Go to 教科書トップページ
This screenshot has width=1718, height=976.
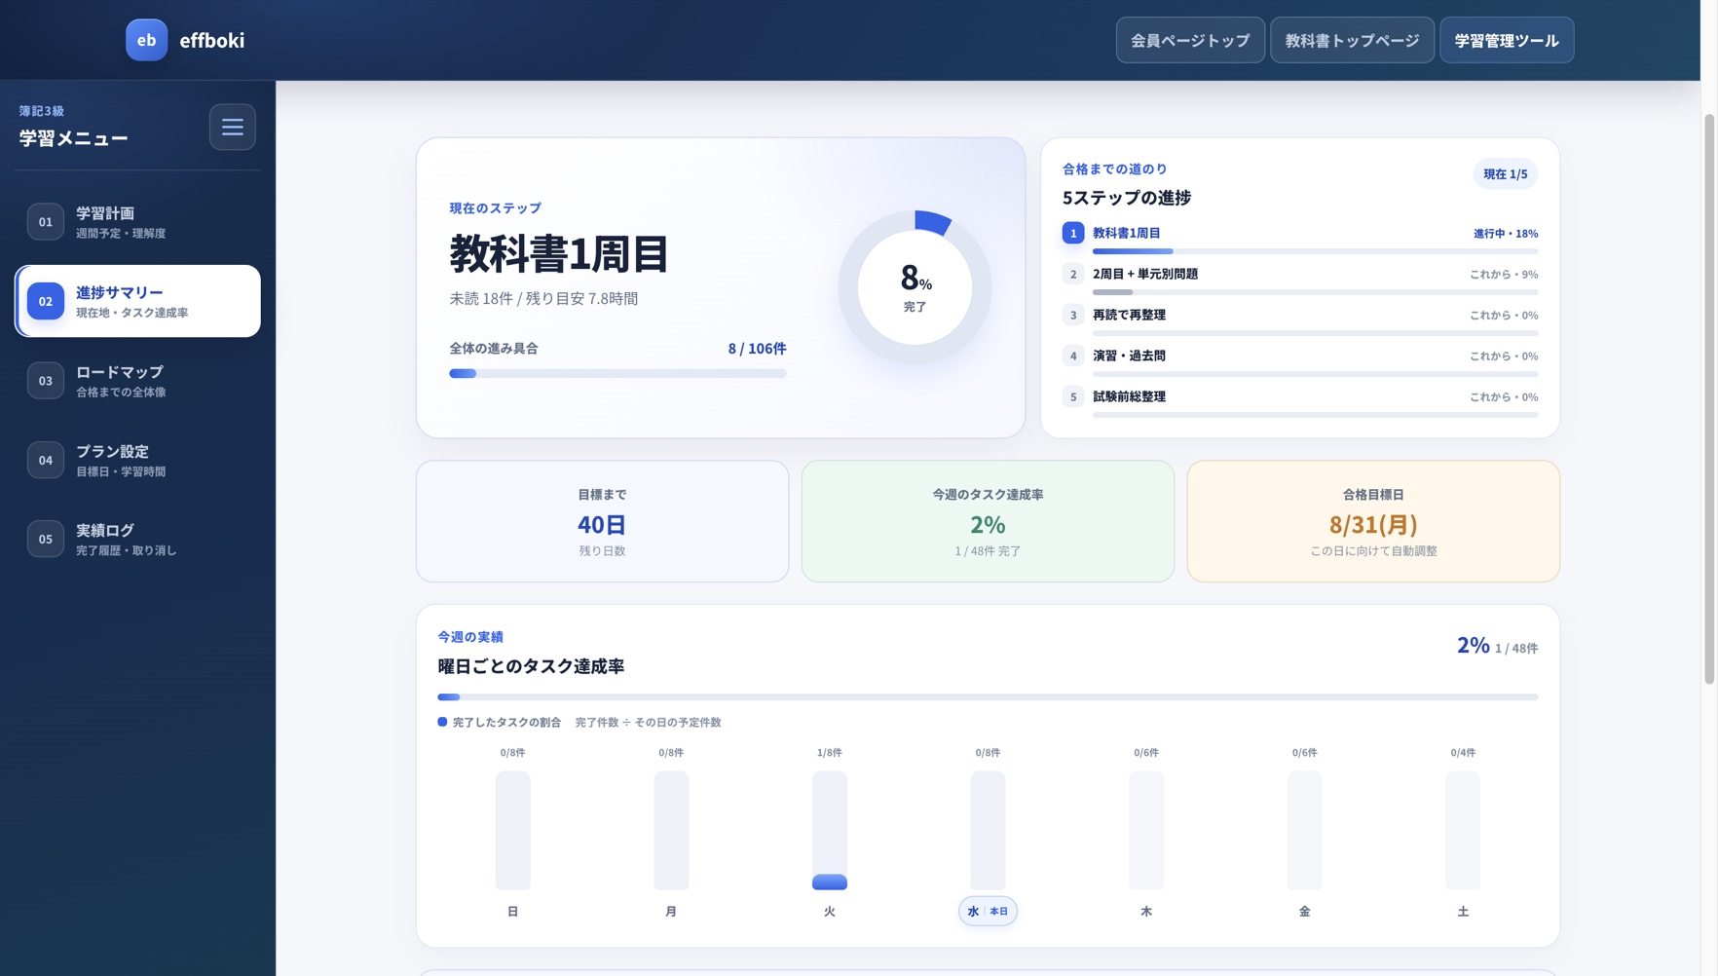(1352, 40)
